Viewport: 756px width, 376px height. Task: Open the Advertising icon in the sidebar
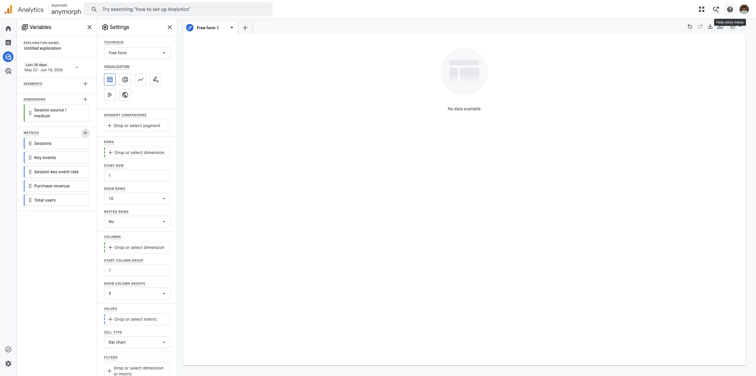tap(8, 71)
